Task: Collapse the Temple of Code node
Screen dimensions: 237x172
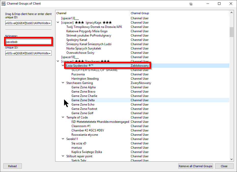Action: pos(63,117)
